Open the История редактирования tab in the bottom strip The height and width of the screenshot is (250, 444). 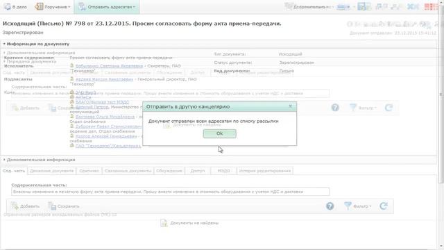(265, 171)
